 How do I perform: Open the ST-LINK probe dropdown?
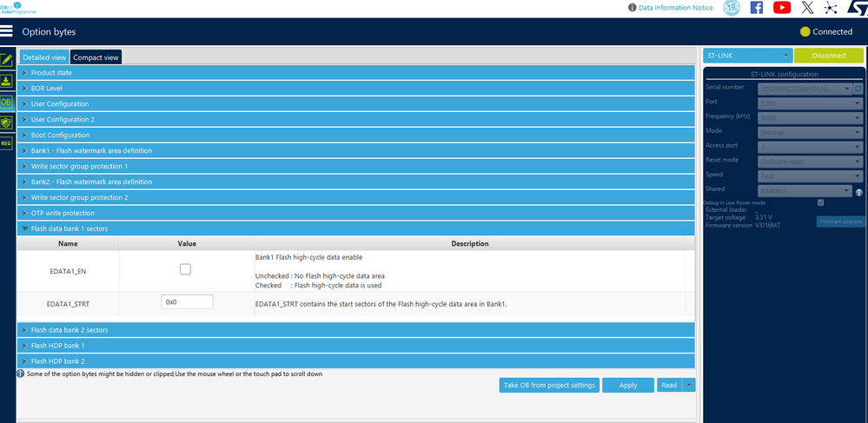748,56
